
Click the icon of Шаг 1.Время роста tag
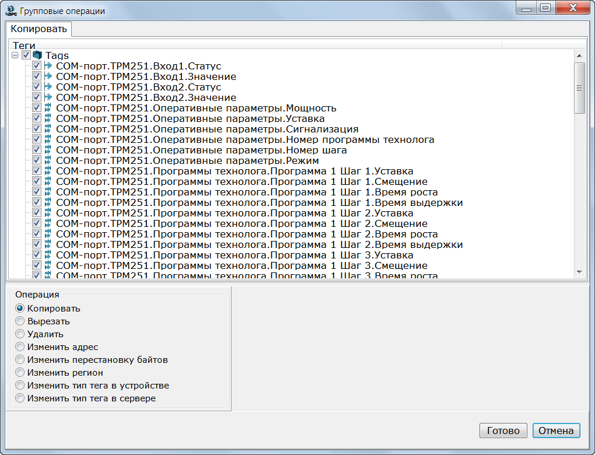(x=48, y=192)
